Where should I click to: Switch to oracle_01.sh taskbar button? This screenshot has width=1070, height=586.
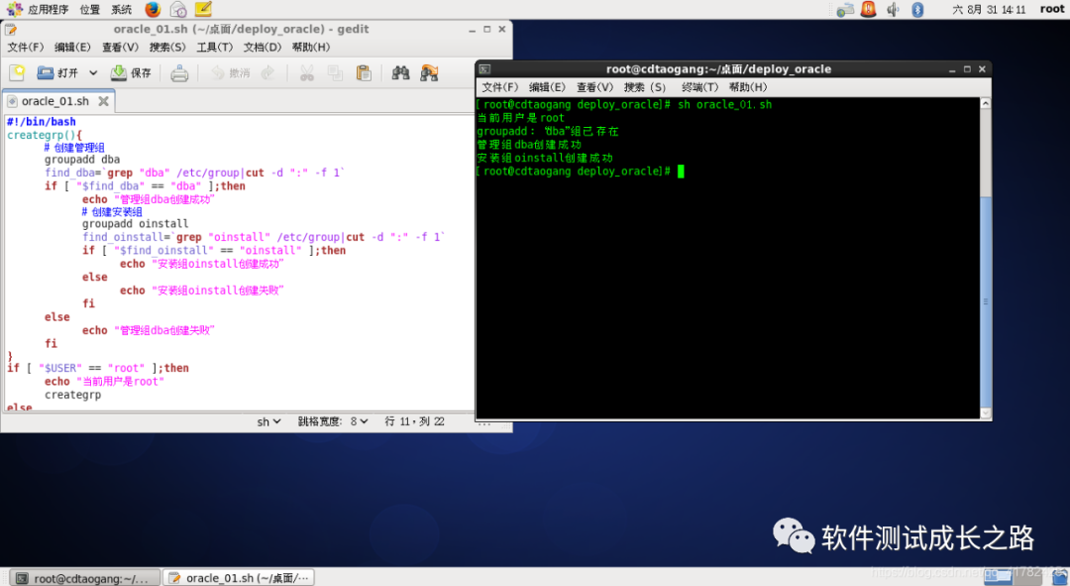(240, 578)
